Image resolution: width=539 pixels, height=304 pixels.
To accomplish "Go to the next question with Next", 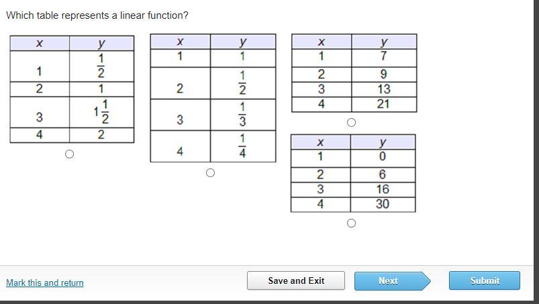I will [389, 281].
